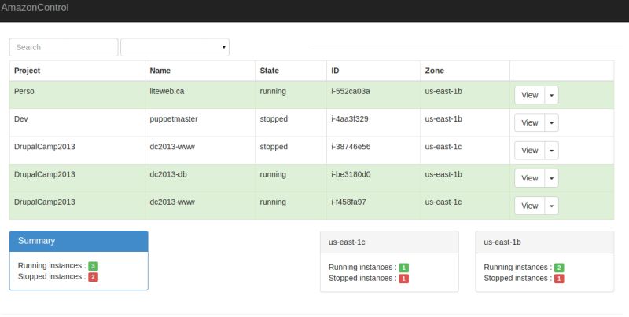Open the filter dropdown next to Search
The image size is (629, 317).
[x=175, y=47]
